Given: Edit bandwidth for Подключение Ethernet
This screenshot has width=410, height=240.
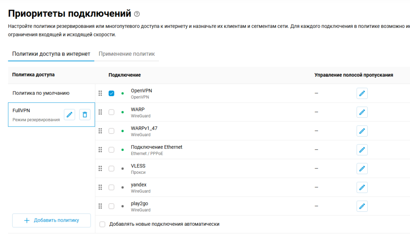Looking at the screenshot, I should (x=362, y=150).
